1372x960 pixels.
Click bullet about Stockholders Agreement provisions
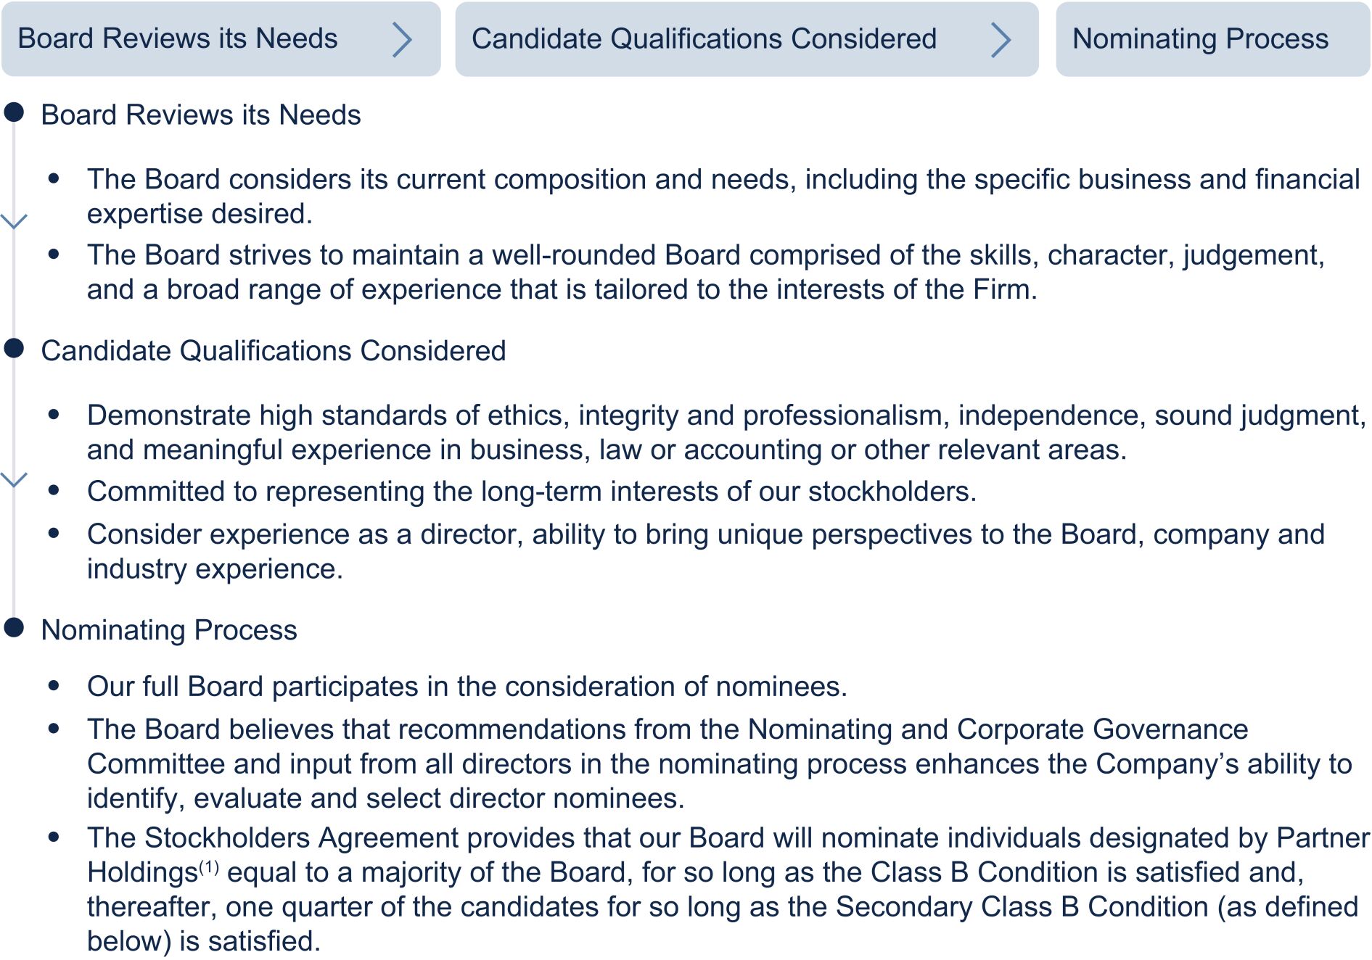click(728, 890)
